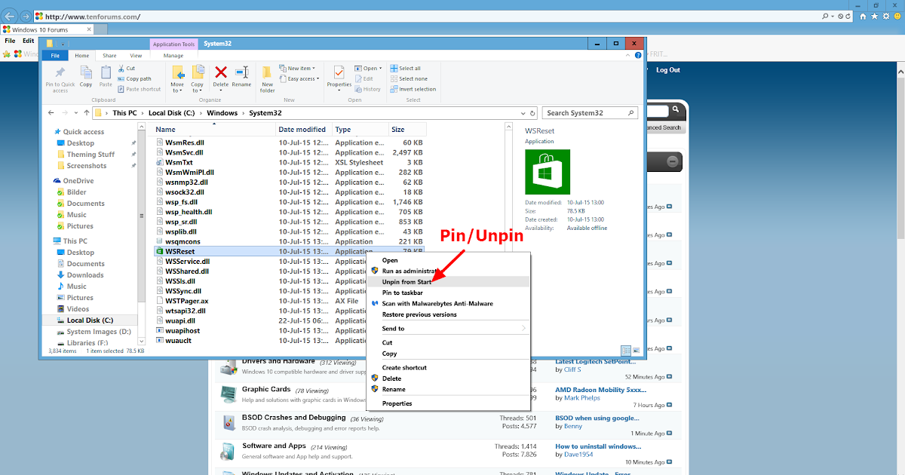Click the Mark Phelps user link
This screenshot has width=905, height=475.
(x=582, y=398)
